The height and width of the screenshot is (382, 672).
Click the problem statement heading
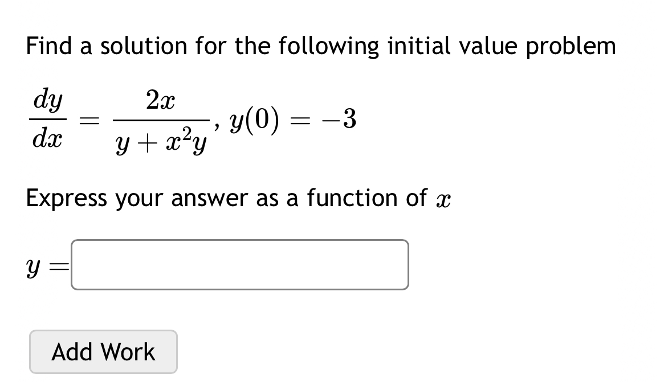[321, 46]
